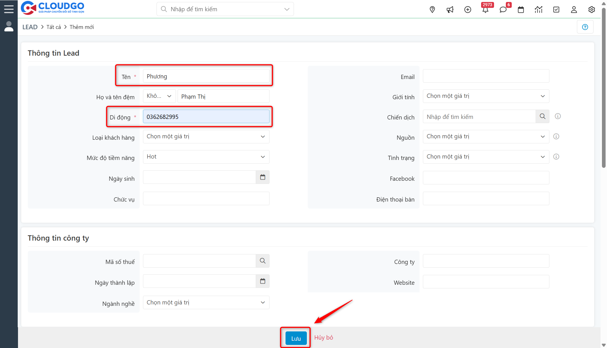The image size is (607, 348).
Task: Click the Hủy bỏ cancel link
Action: pyautogui.click(x=323, y=338)
